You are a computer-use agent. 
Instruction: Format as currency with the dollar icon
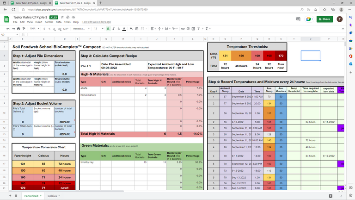44,29
